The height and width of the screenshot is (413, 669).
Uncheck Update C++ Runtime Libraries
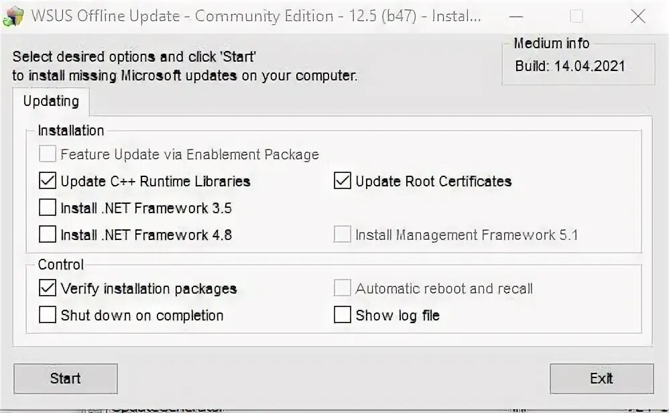48,181
